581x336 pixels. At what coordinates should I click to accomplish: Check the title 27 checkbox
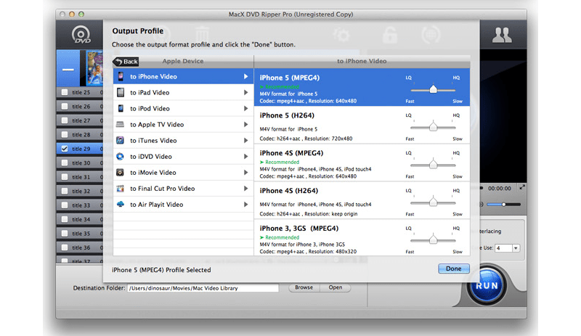click(65, 120)
